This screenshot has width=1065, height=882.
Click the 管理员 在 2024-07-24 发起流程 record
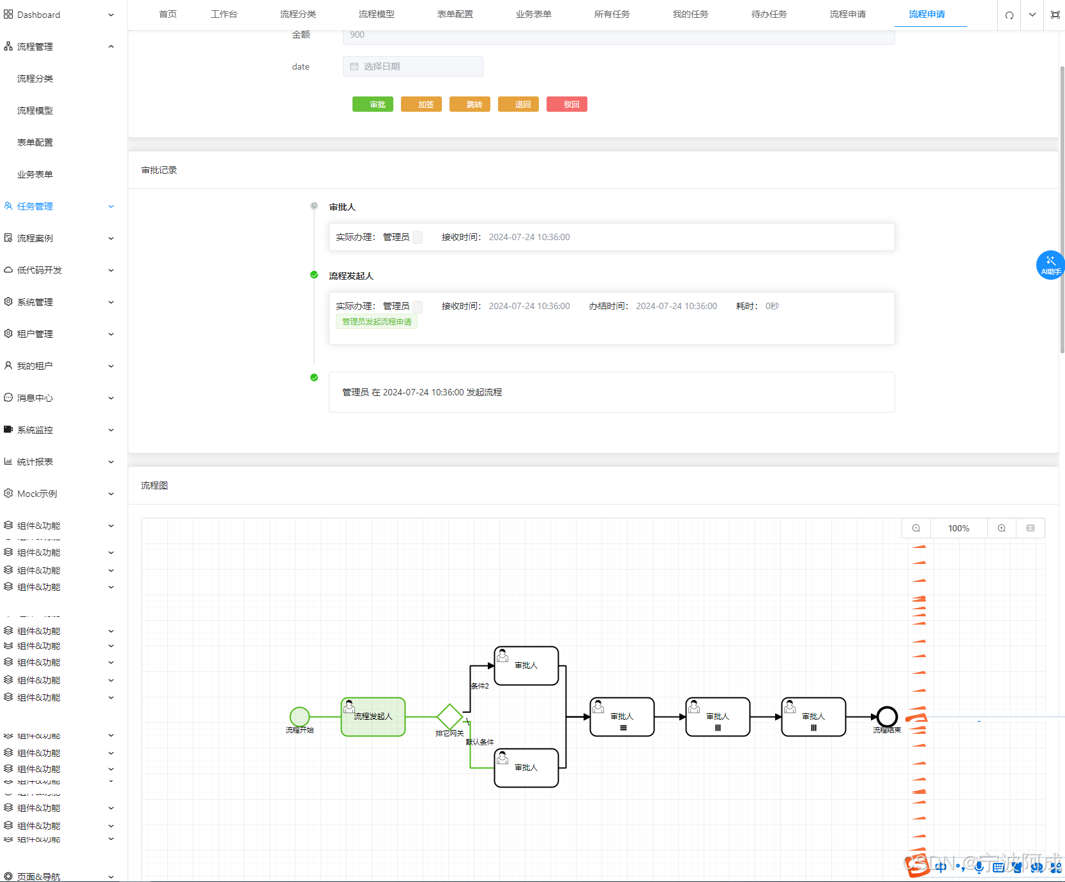coord(612,392)
